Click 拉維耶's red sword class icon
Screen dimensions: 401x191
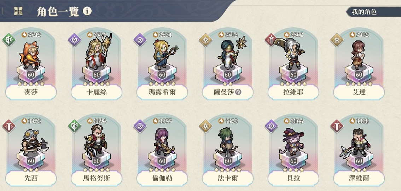[x=271, y=40]
